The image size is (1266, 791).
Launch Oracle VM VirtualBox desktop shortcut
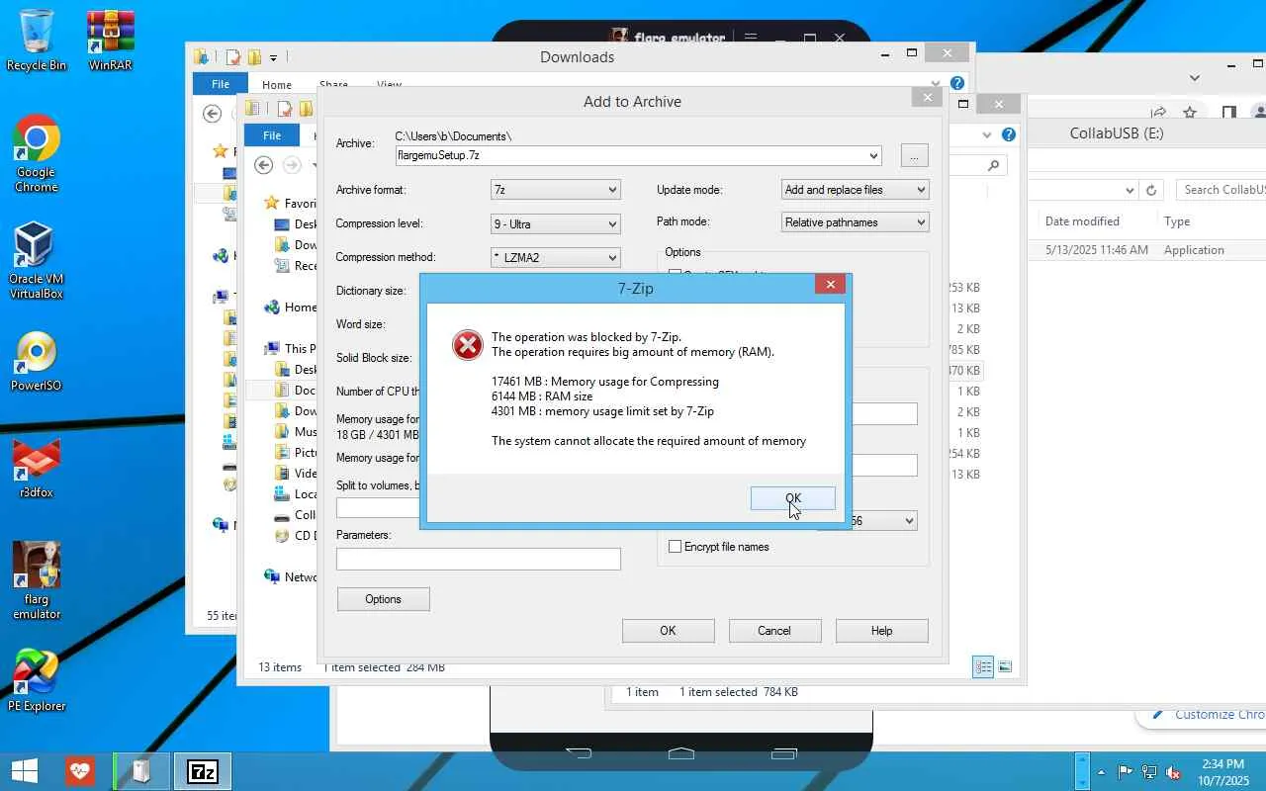click(x=37, y=259)
